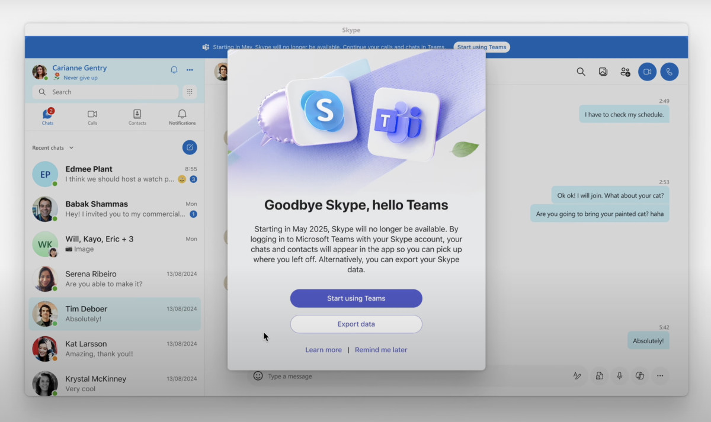Click the Export data button
This screenshot has width=711, height=422.
[355, 324]
